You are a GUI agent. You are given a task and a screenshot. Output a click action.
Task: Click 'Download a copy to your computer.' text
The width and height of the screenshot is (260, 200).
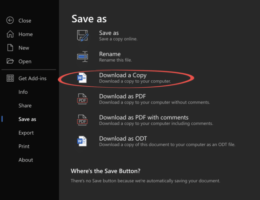click(x=135, y=81)
